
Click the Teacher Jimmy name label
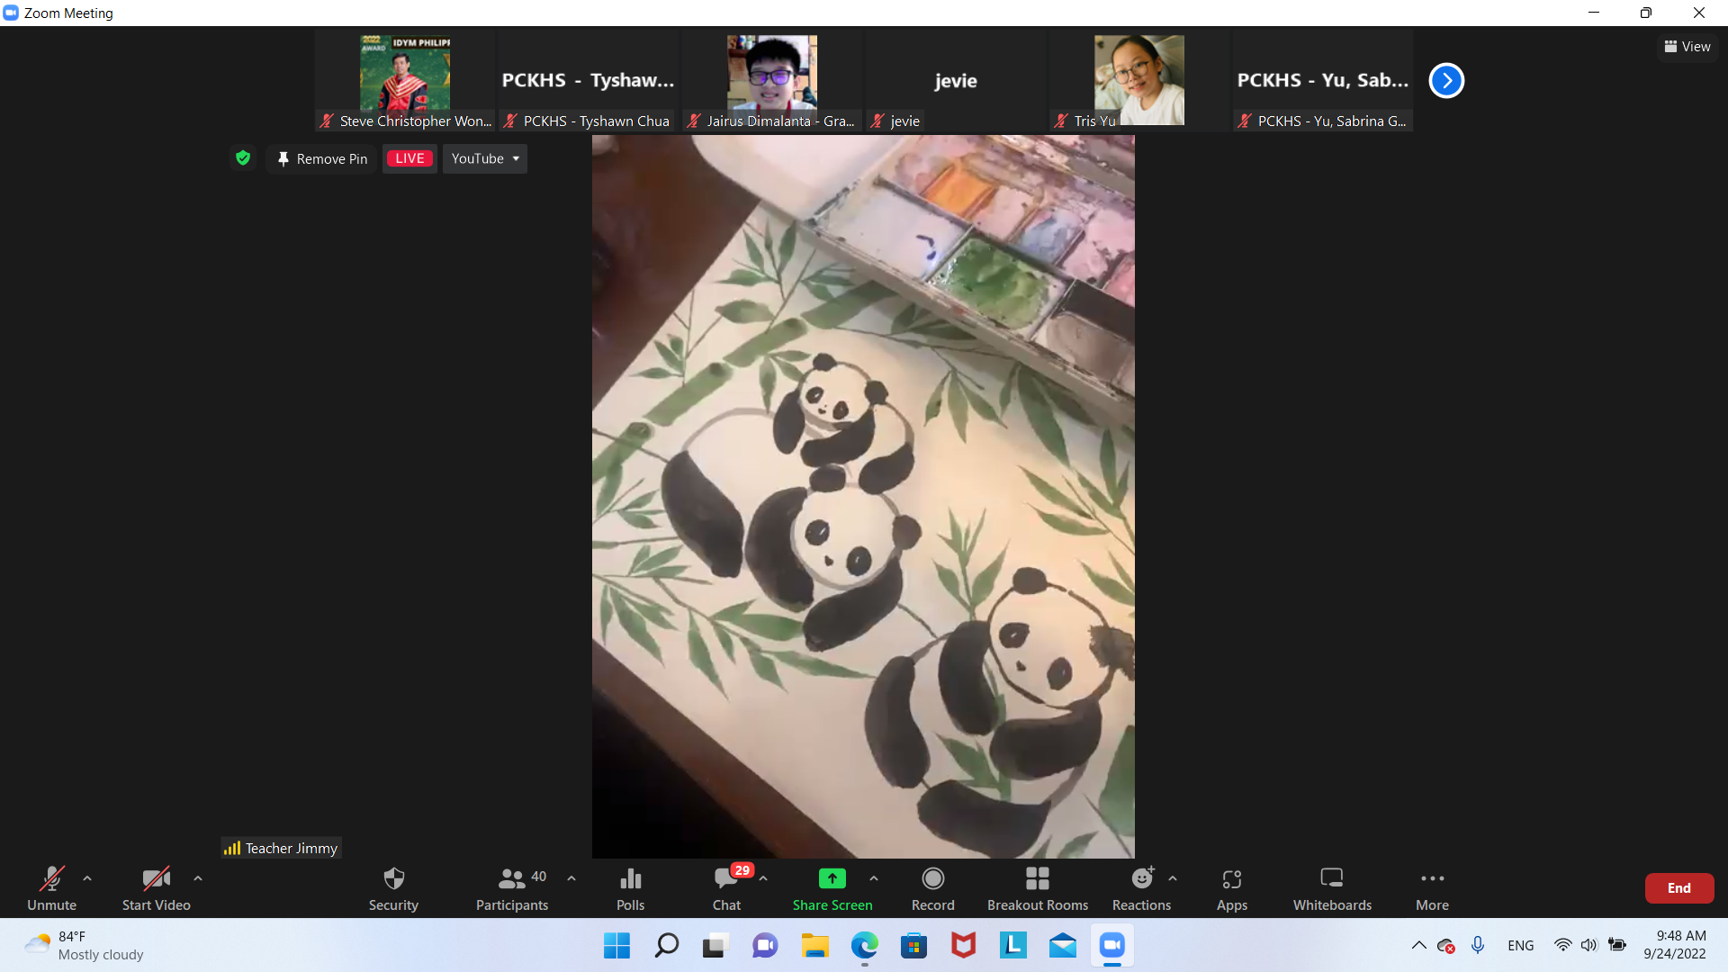pyautogui.click(x=282, y=848)
